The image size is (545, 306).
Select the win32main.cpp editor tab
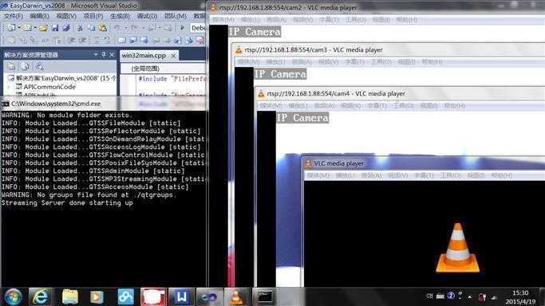point(144,56)
